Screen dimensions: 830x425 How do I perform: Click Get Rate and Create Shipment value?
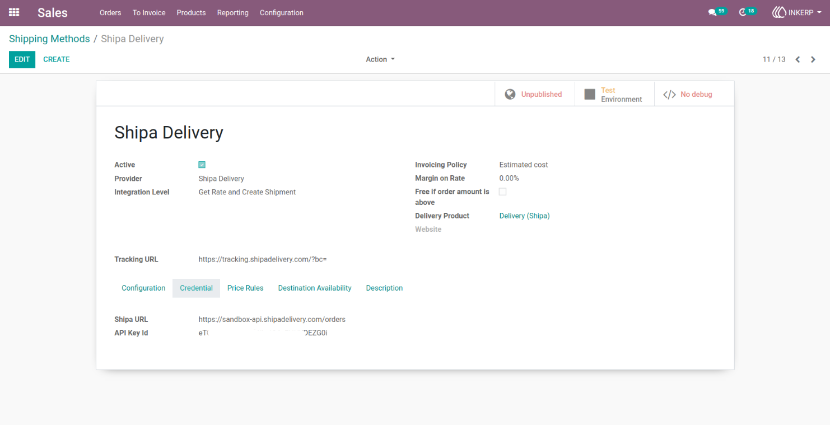(x=247, y=192)
